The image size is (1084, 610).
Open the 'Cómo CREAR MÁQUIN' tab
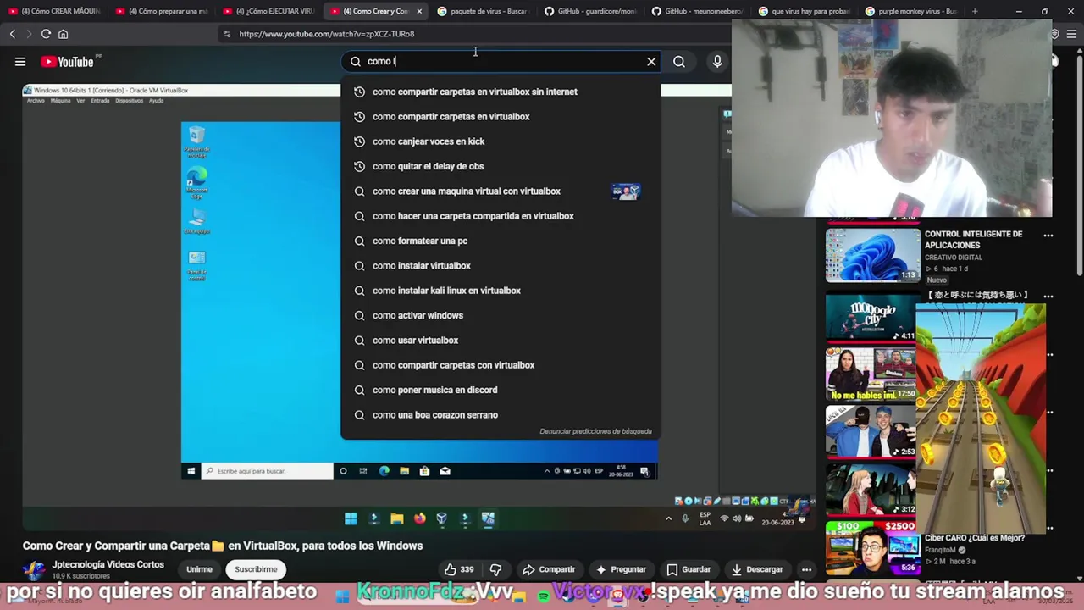click(x=53, y=11)
